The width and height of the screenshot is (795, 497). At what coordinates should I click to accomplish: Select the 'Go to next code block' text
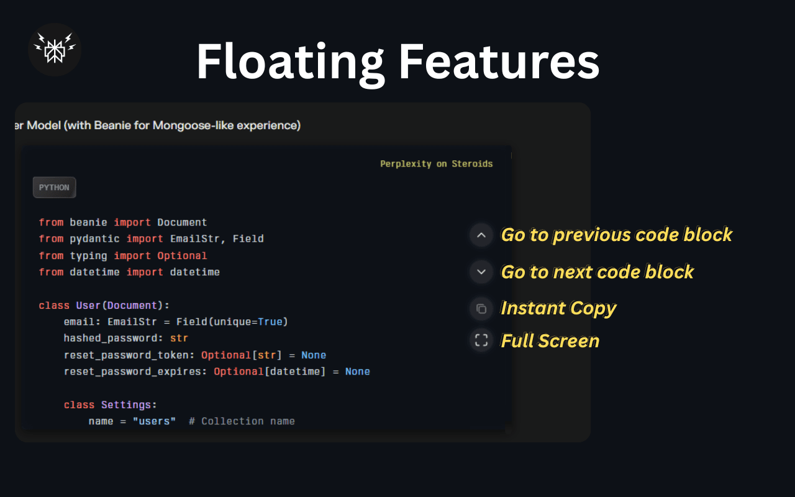click(597, 271)
